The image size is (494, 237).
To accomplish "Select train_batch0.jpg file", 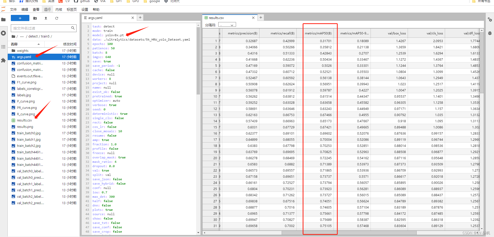I will 44,133.
